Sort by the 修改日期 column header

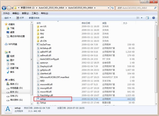point(86,23)
